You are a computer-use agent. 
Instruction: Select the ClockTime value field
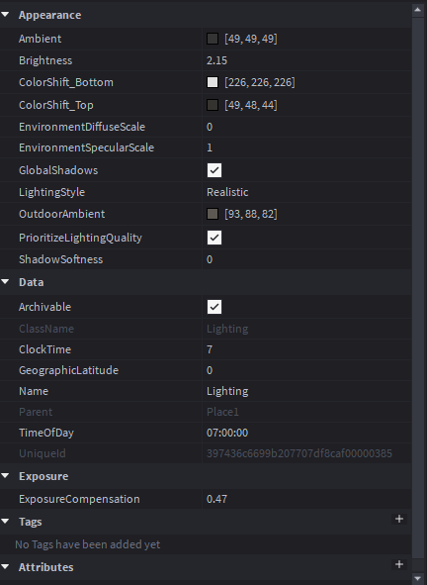pos(307,349)
